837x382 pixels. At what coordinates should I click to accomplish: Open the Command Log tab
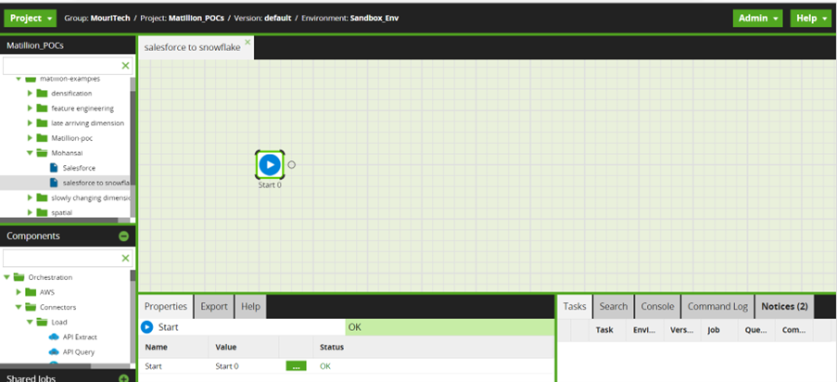pos(717,306)
